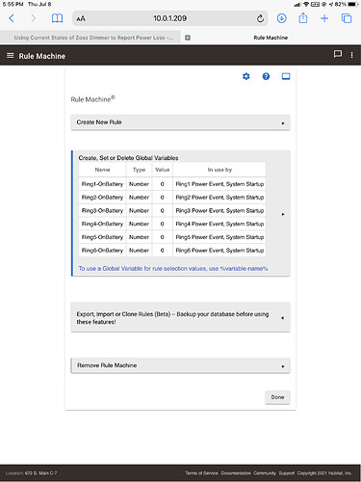This screenshot has width=361, height=482.
Task: Select the Ring1-OnBattery variable name
Action: pyautogui.click(x=102, y=184)
